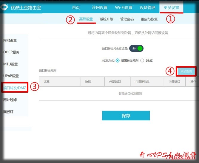Select 端口转发/DMZ in the sidebar
199x163 pixels.
[x=15, y=88]
